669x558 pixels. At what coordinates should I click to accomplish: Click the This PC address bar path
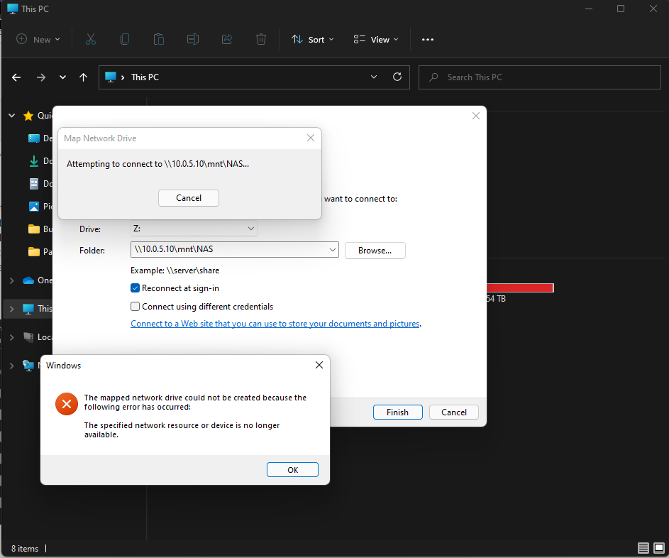(145, 77)
